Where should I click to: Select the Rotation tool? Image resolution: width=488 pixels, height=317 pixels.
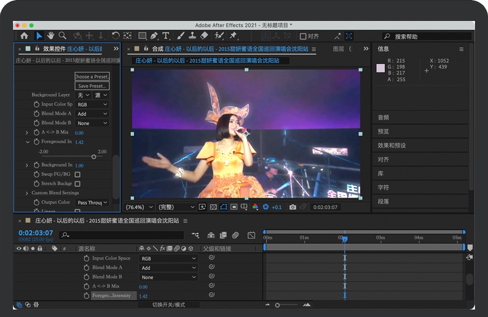tap(116, 35)
